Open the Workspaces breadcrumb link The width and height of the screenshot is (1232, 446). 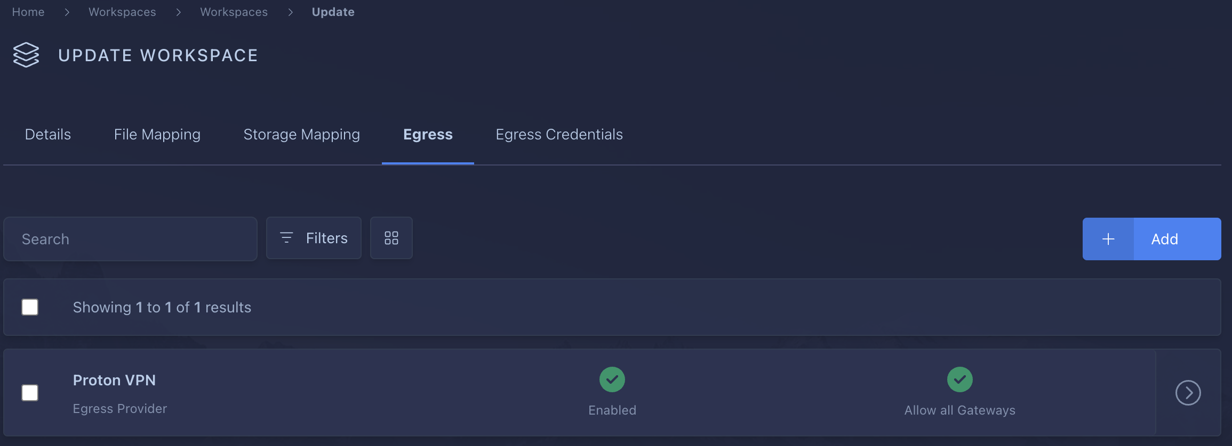[122, 12]
